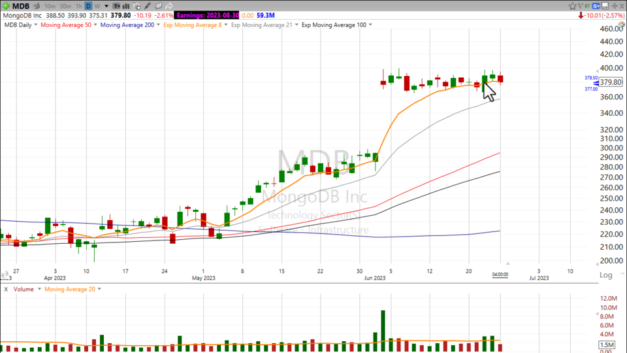This screenshot has width=627, height=353.
Task: Click the note tag icon
Action: (158, 6)
